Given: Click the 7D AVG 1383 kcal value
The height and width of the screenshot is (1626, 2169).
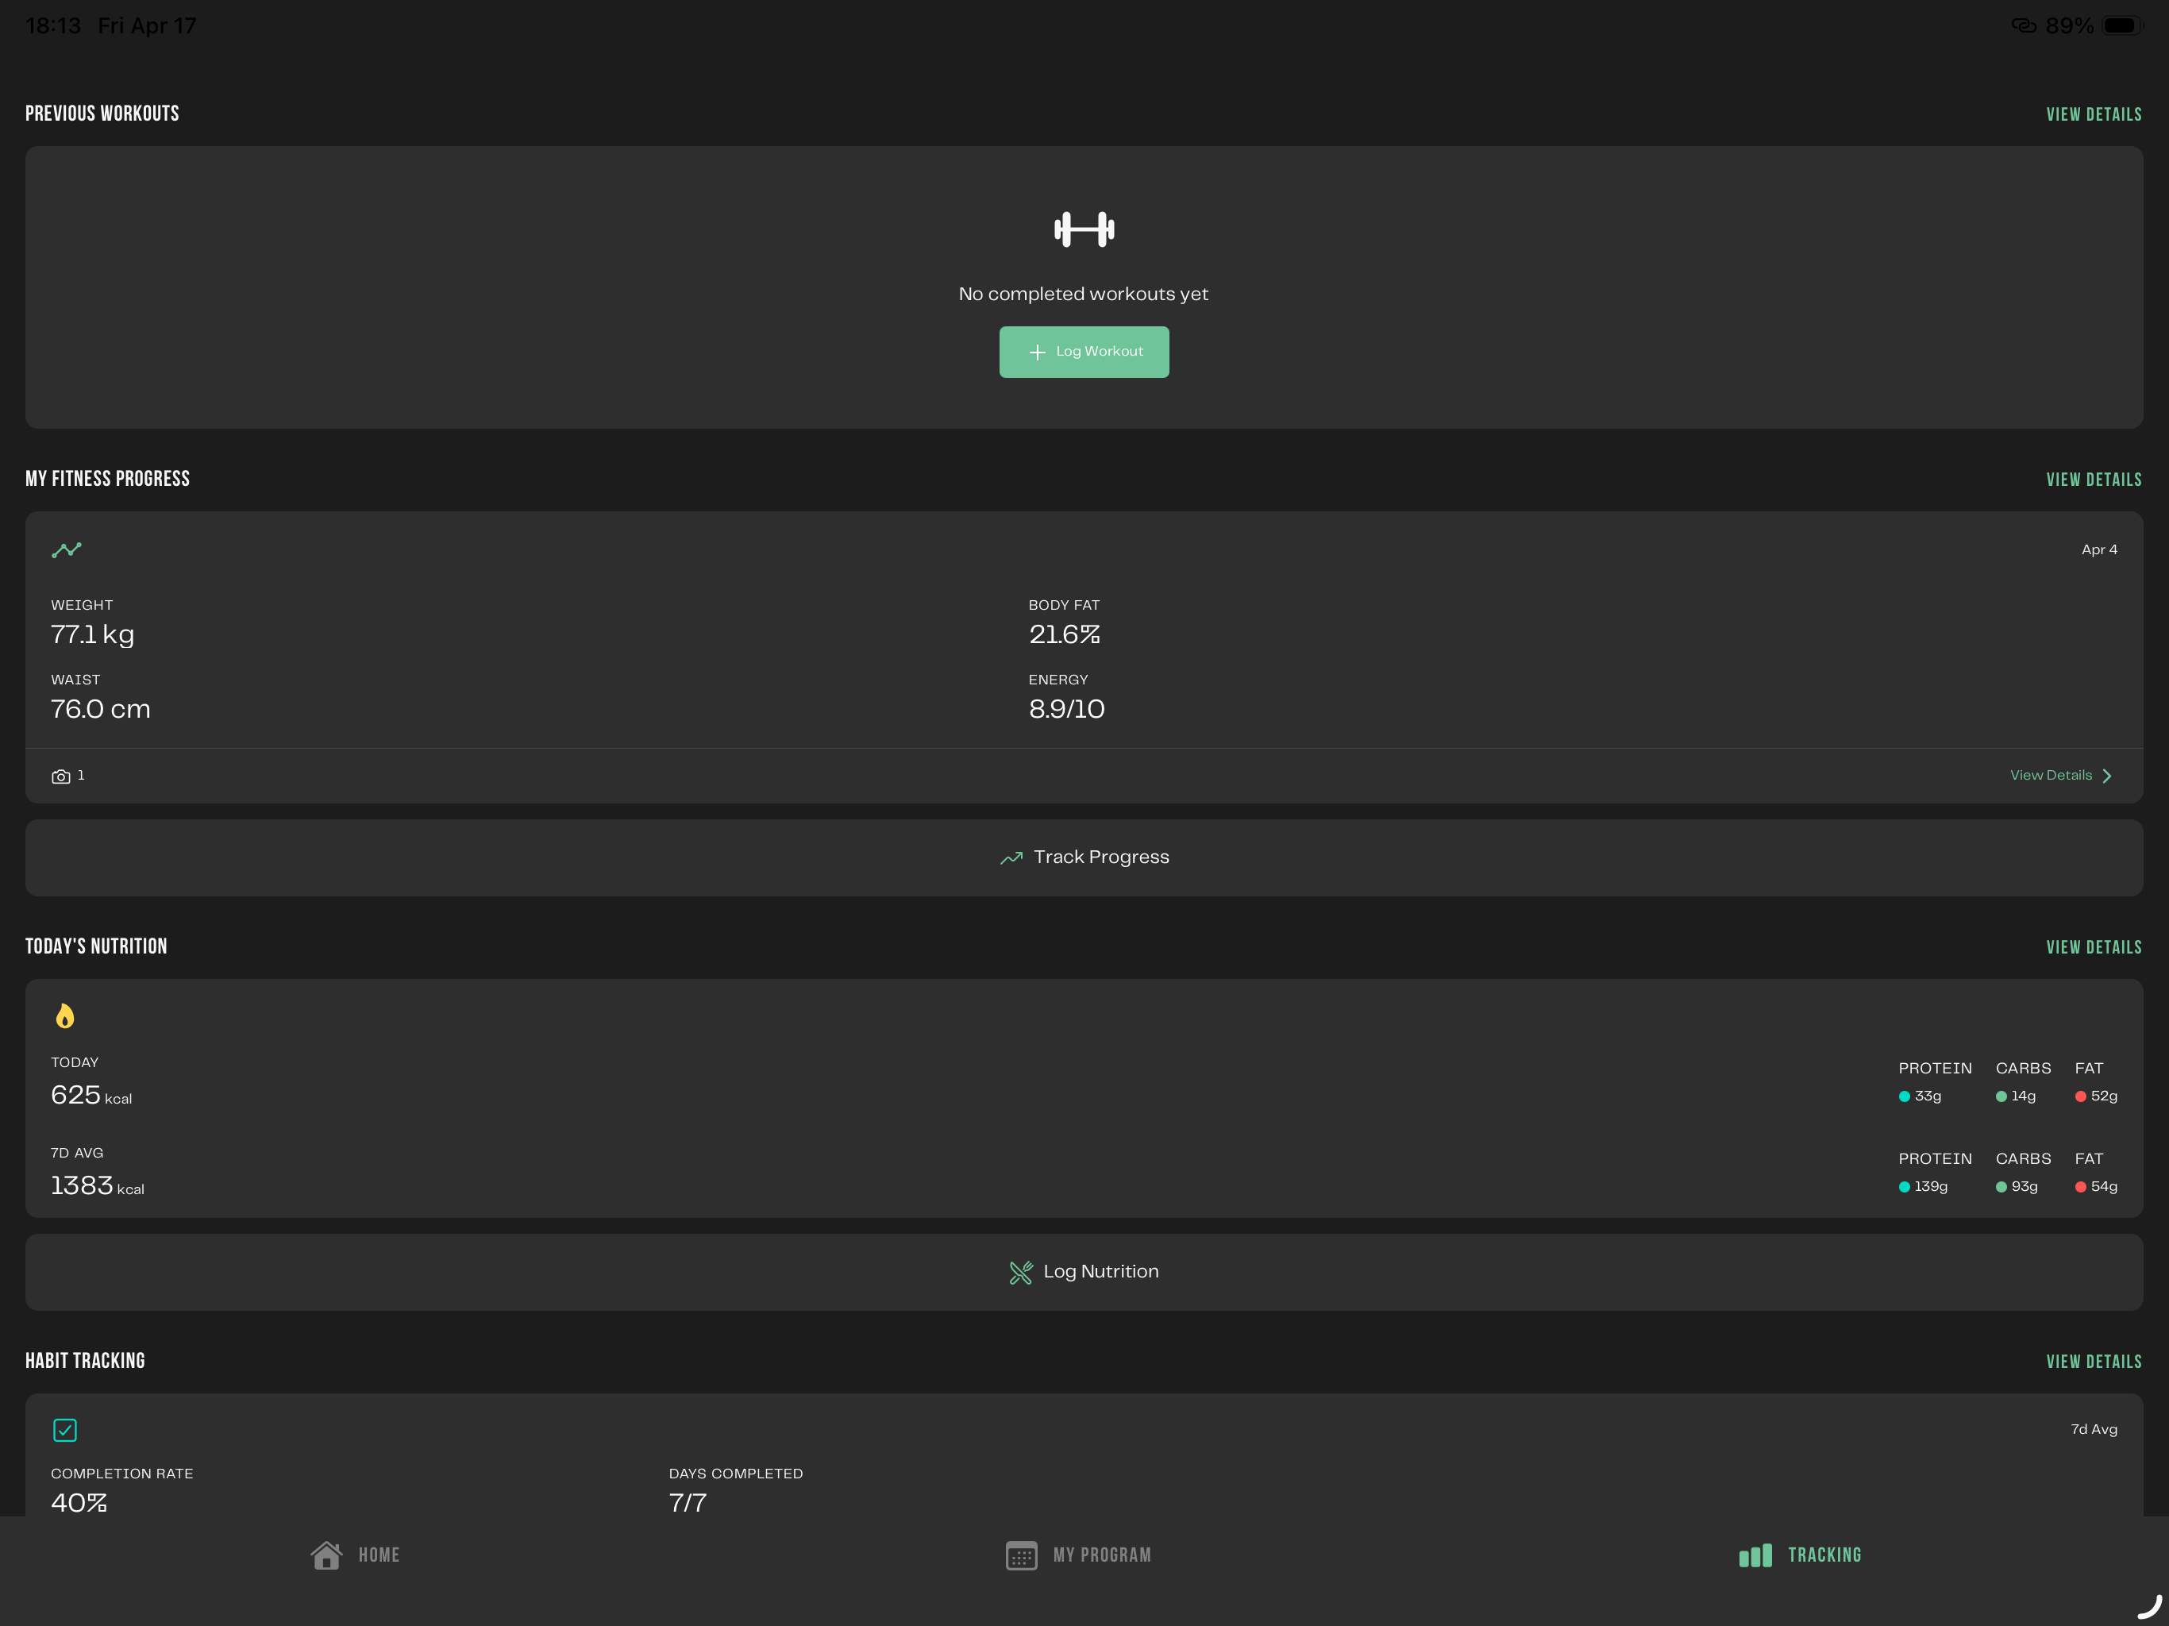Looking at the screenshot, I should [97, 1185].
